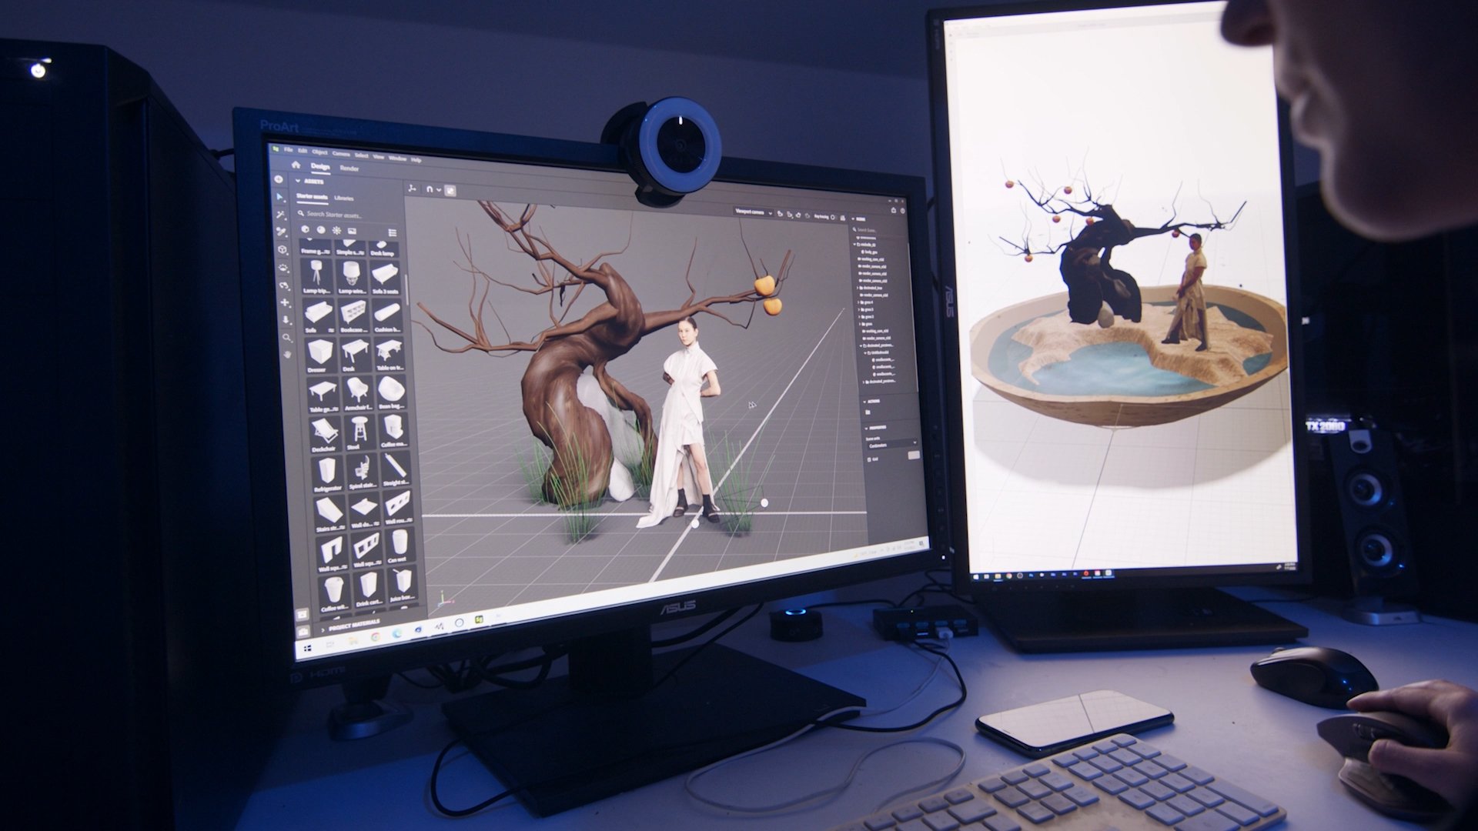This screenshot has height=831, width=1478.
Task: Activate the Magic Wand tool
Action: pyautogui.click(x=282, y=215)
